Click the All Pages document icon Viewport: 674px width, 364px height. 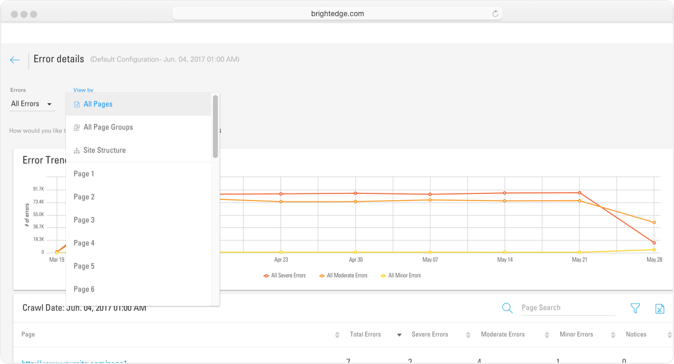point(77,105)
